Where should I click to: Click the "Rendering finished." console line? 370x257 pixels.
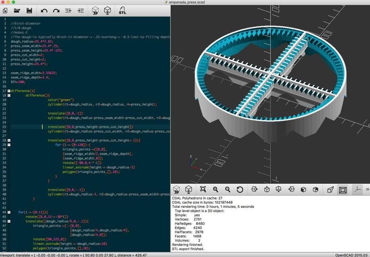click(188, 244)
